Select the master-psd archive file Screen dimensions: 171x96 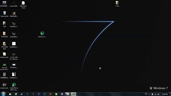pos(5,86)
